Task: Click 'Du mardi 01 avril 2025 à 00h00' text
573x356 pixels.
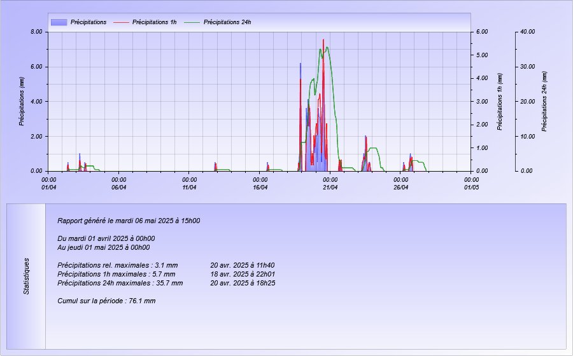Action: tap(106, 238)
